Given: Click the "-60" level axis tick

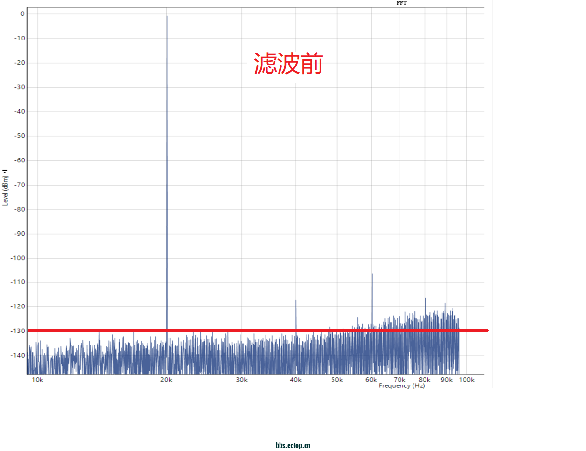Looking at the screenshot, I should pyautogui.click(x=19, y=160).
